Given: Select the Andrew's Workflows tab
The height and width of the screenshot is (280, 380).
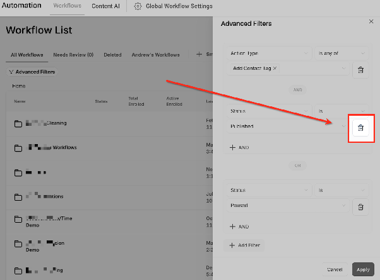Looking at the screenshot, I should (x=155, y=55).
